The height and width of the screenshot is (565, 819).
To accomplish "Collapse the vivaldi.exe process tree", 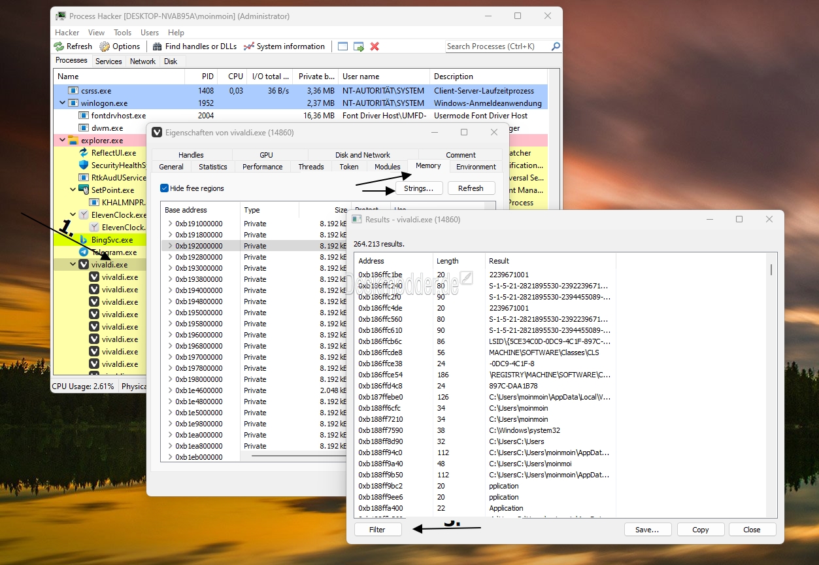I will point(73,265).
